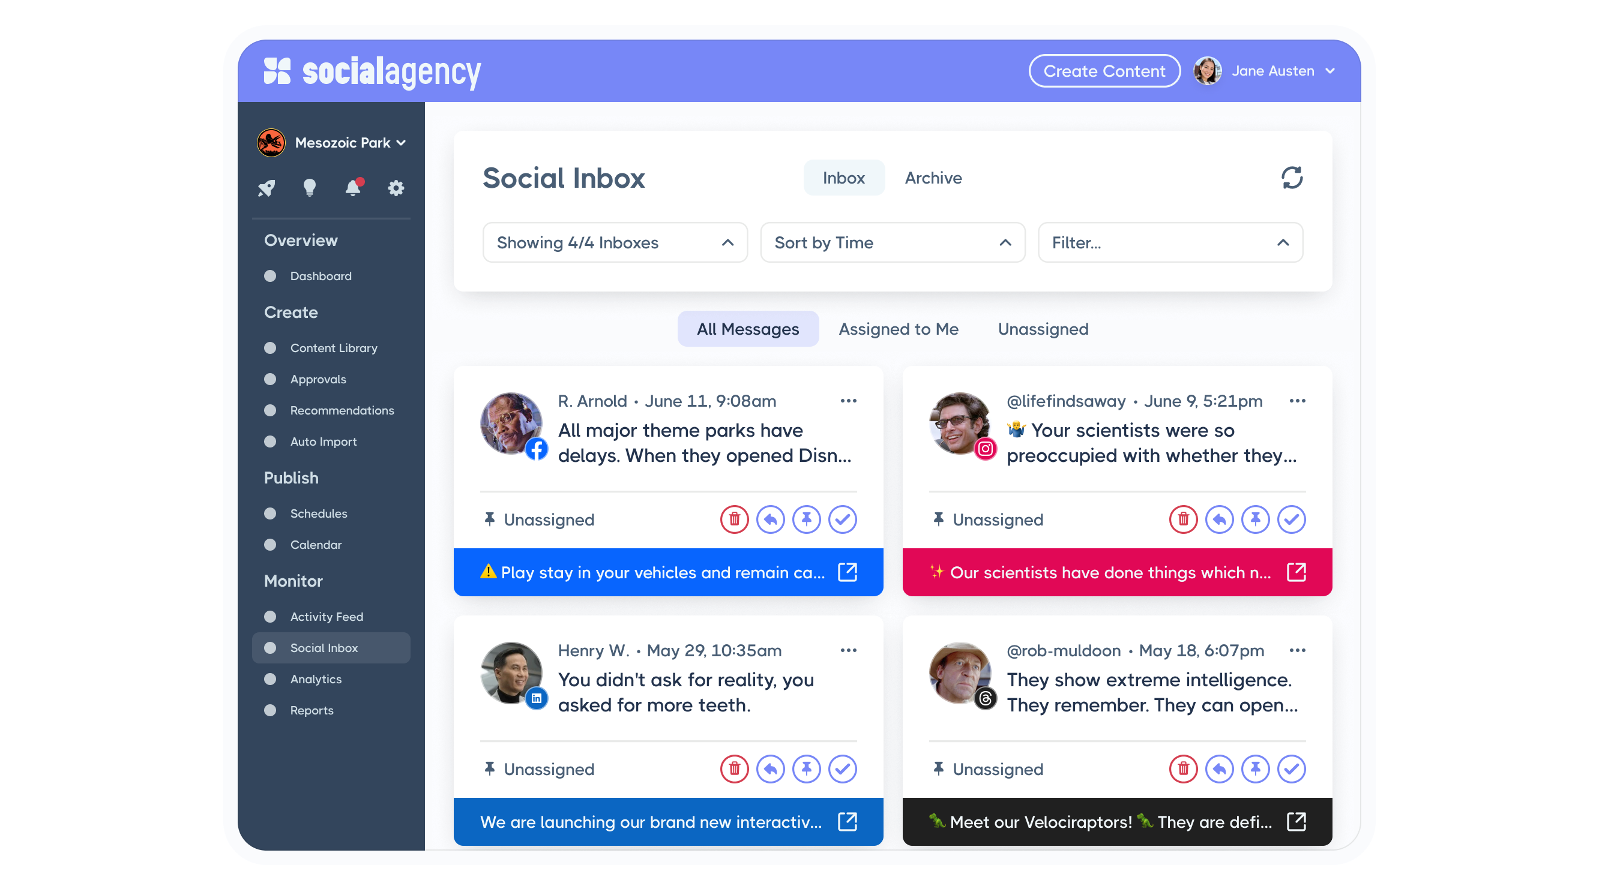This screenshot has width=1599, height=889.
Task: Mark R. Arnold's message as complete
Action: click(x=842, y=519)
